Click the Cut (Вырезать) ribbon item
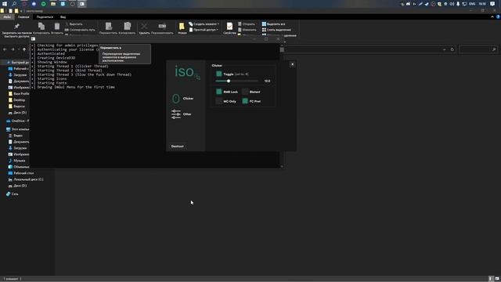Screen dimensions: 501x282 [74, 24]
